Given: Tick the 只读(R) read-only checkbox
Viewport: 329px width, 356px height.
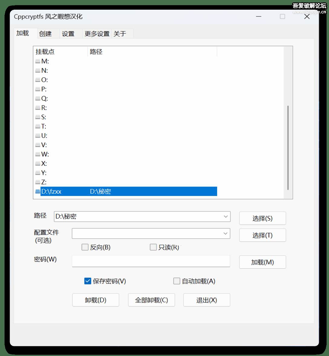Looking at the screenshot, I should (x=153, y=247).
